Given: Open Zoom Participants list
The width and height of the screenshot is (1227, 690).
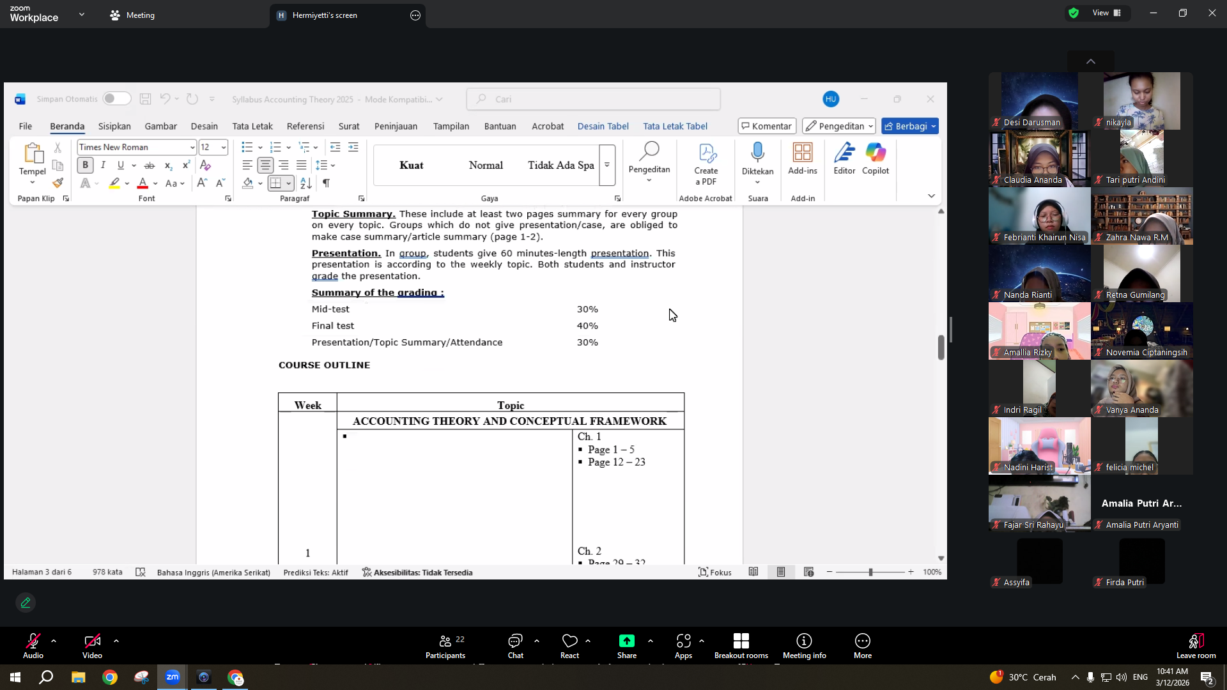Looking at the screenshot, I should (445, 646).
